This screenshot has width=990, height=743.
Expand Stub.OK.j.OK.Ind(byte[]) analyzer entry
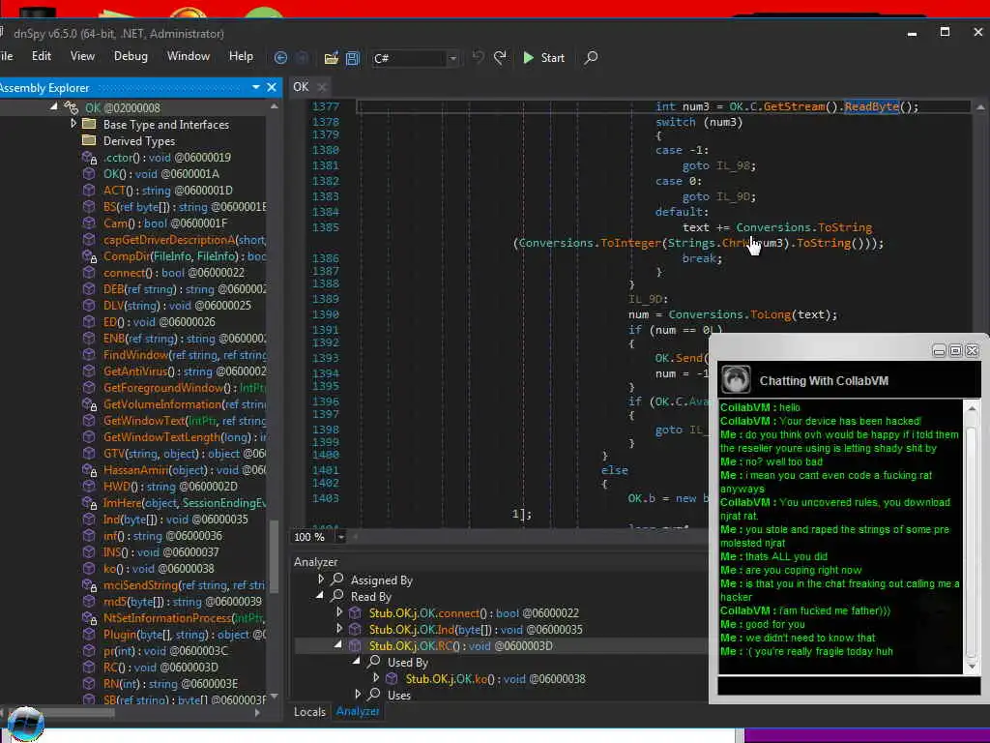[x=339, y=629]
